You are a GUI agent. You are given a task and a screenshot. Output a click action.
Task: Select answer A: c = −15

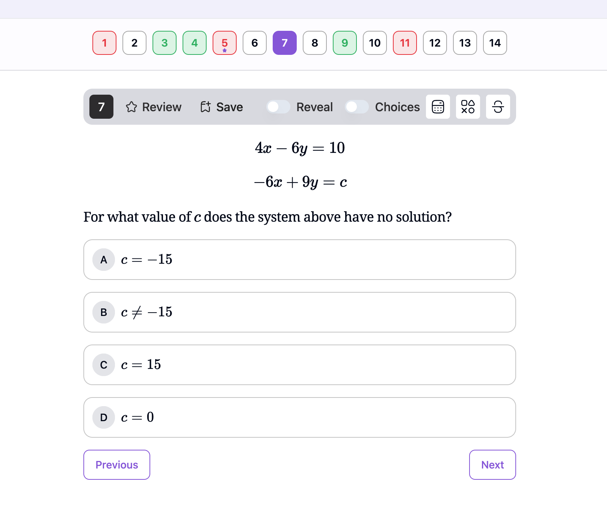coord(299,260)
